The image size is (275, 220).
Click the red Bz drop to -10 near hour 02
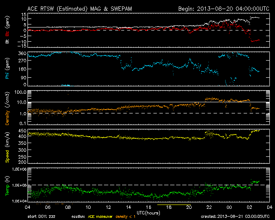pyautogui.click(x=255, y=40)
